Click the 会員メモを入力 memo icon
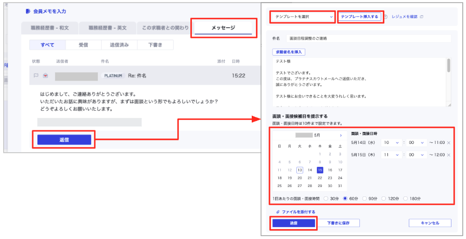The width and height of the screenshot is (466, 239). (28, 11)
